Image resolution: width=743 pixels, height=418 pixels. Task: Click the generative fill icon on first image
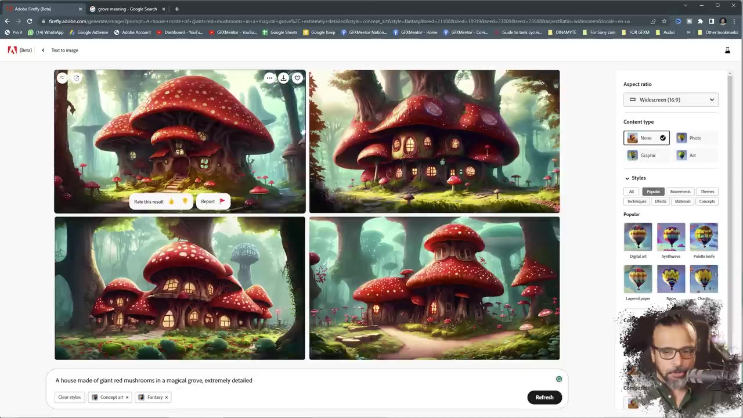point(76,78)
